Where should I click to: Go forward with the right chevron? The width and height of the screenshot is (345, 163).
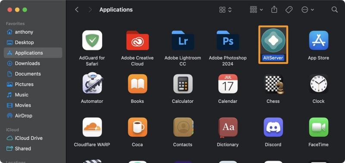click(90, 9)
